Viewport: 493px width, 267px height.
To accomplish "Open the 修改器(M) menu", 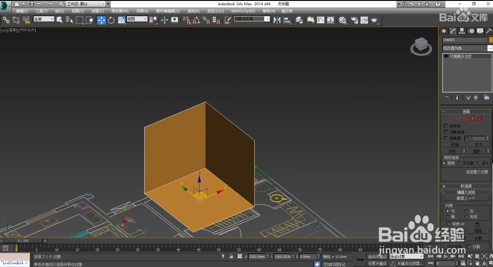I will [x=120, y=11].
